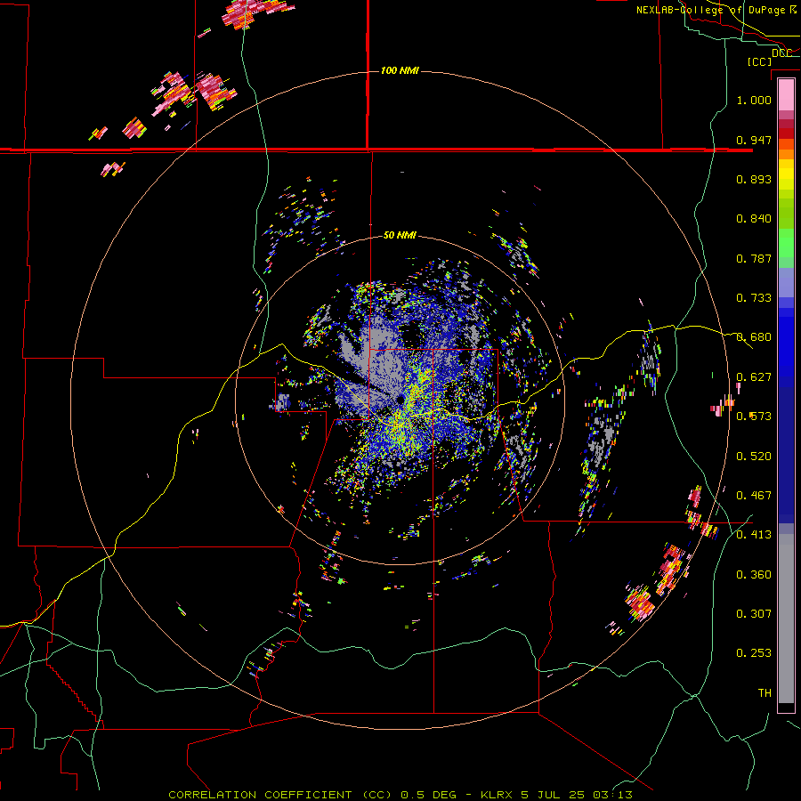Click the 0.947 legend value
The height and width of the screenshot is (801, 801).
[754, 140]
